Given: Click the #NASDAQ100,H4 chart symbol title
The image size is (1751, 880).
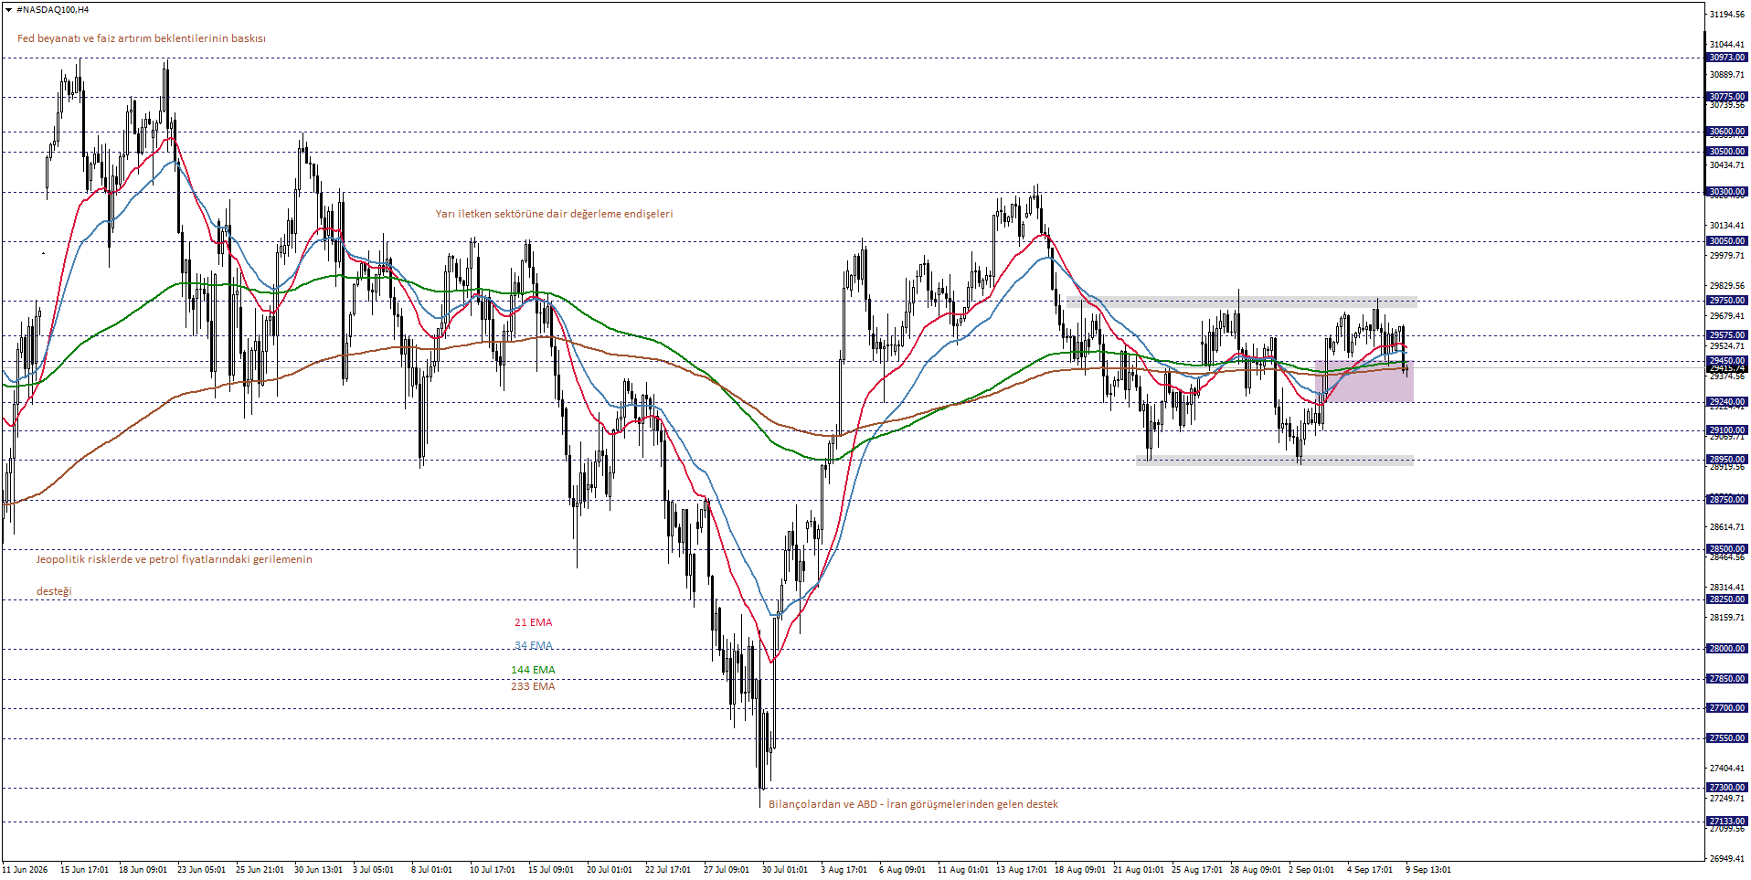Looking at the screenshot, I should coord(53,10).
